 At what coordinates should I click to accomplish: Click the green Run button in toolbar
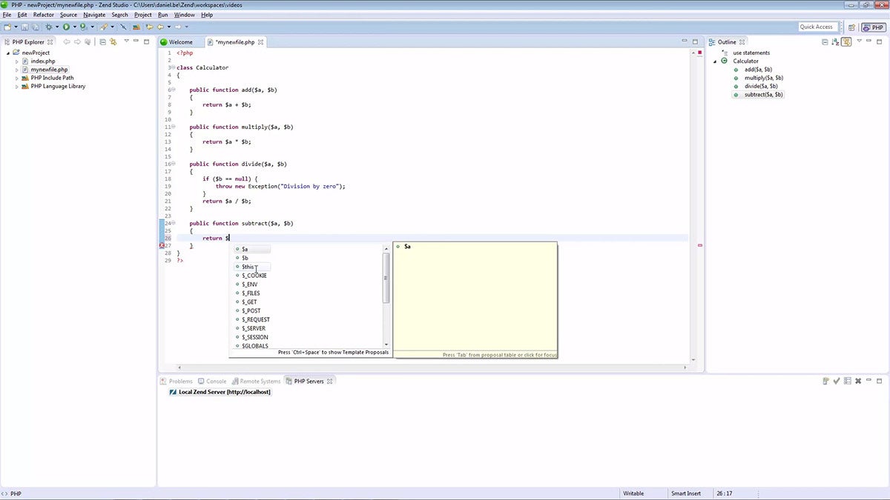[x=66, y=27]
